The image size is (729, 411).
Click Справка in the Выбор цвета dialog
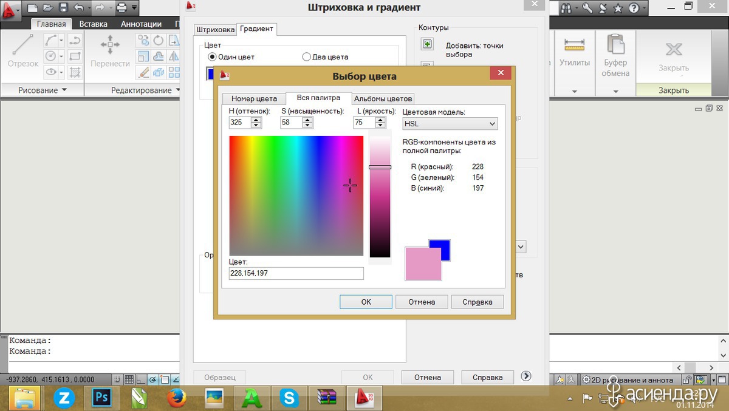pyautogui.click(x=477, y=302)
